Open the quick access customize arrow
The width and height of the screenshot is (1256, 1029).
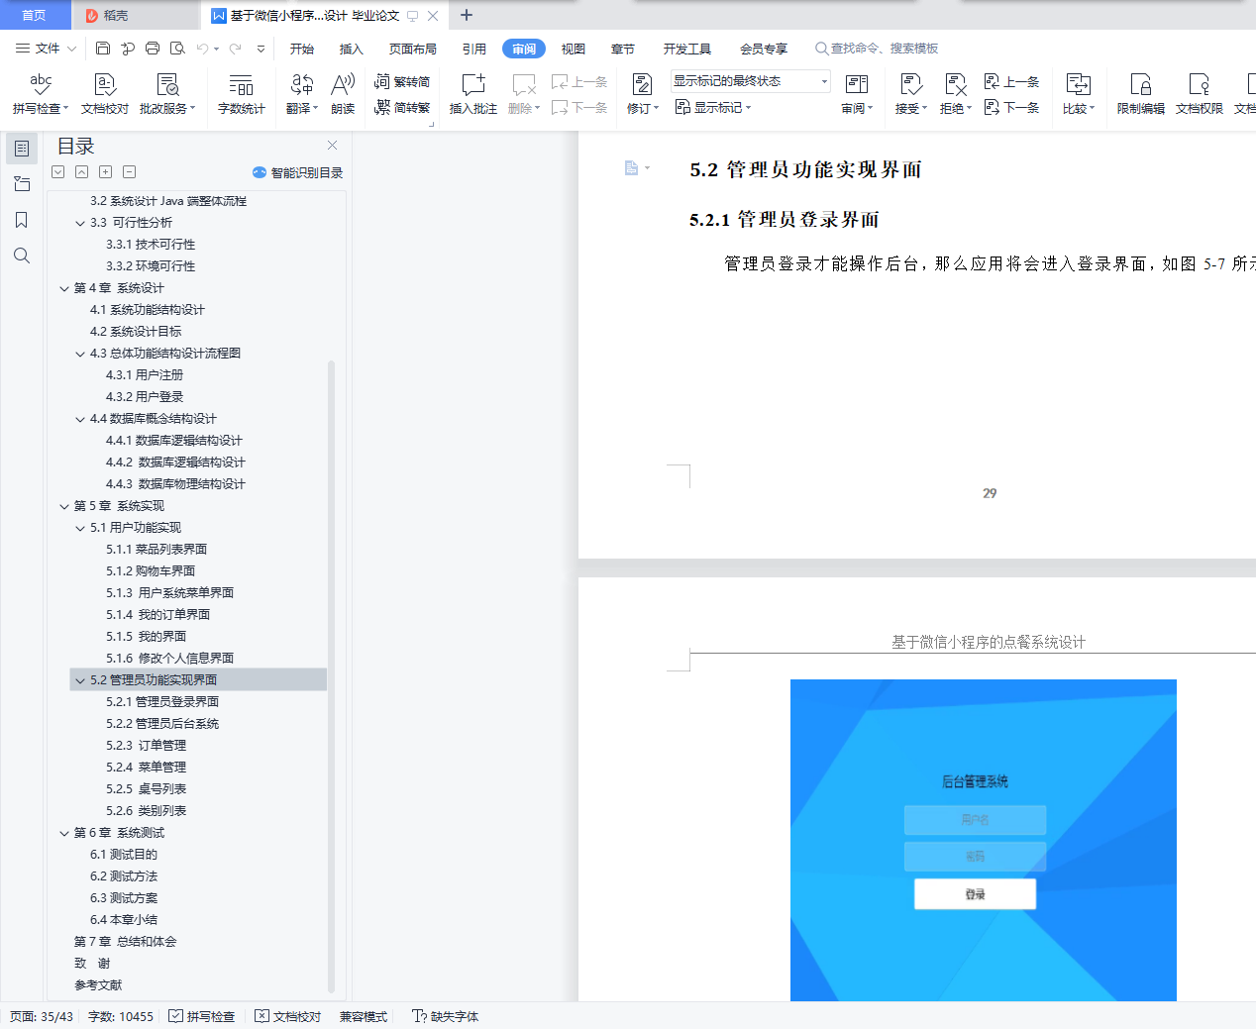click(261, 48)
